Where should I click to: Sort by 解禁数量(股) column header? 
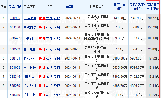click(120, 7)
